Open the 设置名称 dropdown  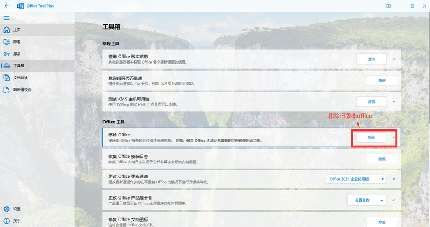click(366, 200)
